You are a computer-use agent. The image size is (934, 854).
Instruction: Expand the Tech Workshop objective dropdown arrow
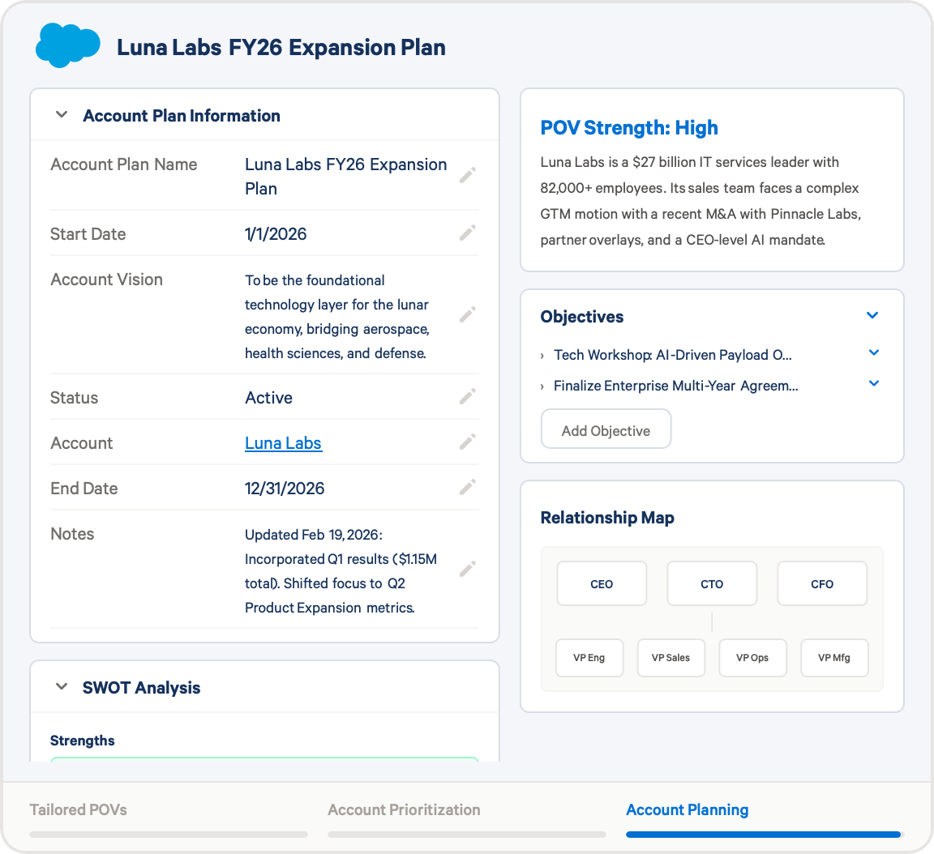(x=874, y=353)
